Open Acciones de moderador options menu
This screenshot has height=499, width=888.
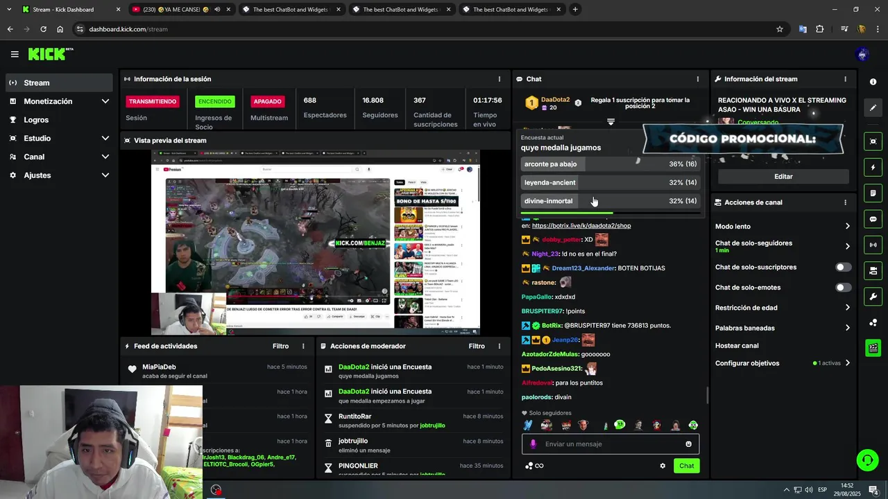click(x=499, y=346)
